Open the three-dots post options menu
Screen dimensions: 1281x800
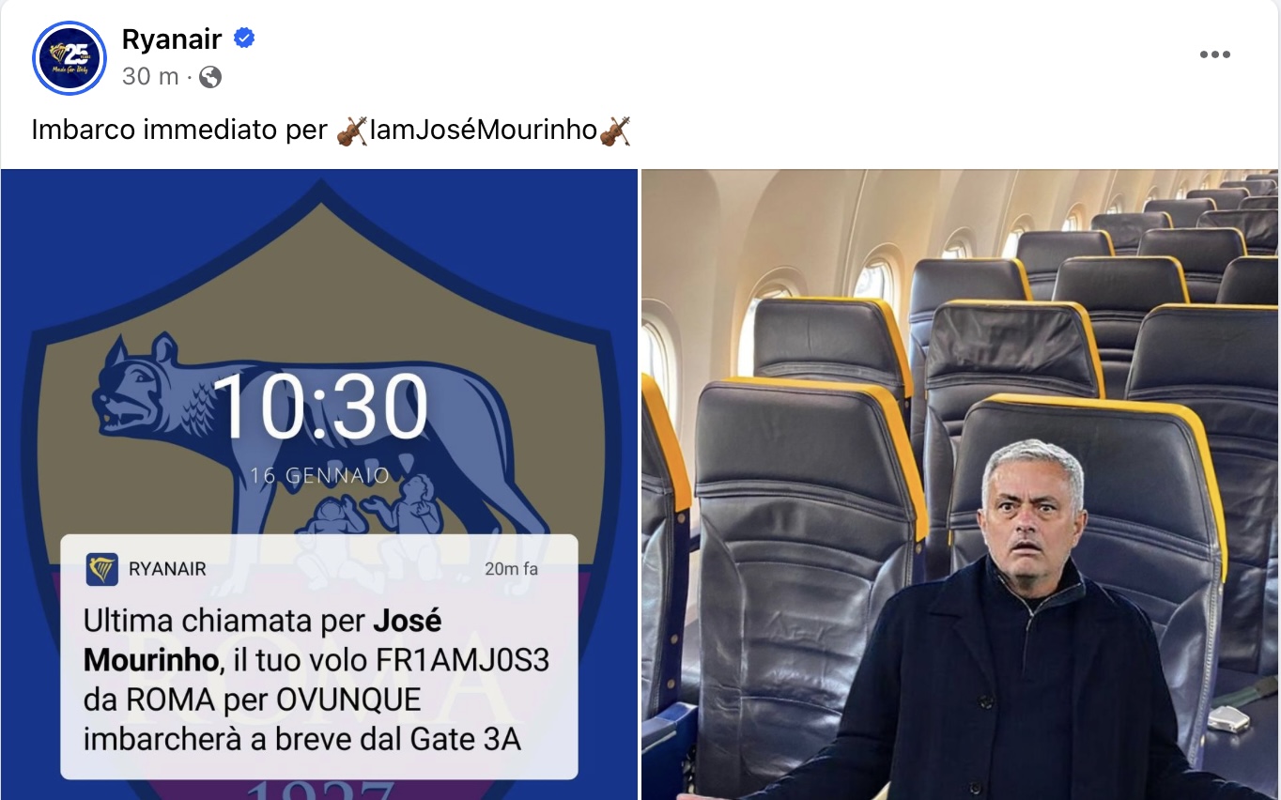point(1214,54)
